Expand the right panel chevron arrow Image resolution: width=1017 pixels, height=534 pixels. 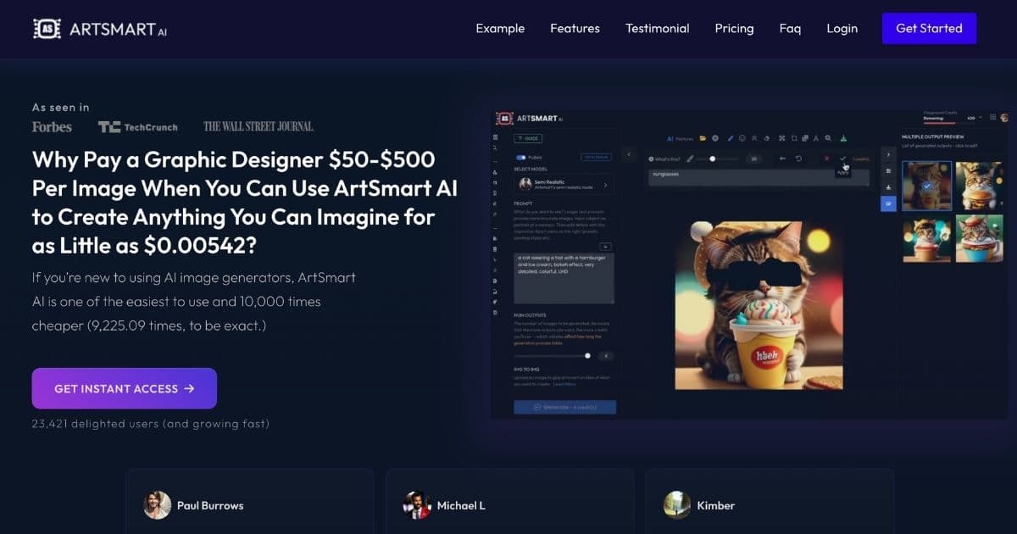point(888,154)
